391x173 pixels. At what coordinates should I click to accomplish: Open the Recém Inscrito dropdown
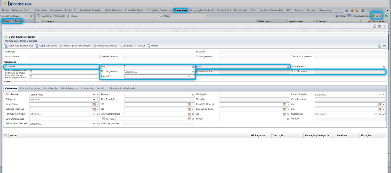click(380, 95)
